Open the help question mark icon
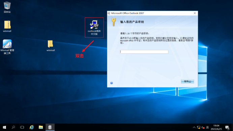Viewport: 233px width, 131px height. pyautogui.click(x=112, y=83)
